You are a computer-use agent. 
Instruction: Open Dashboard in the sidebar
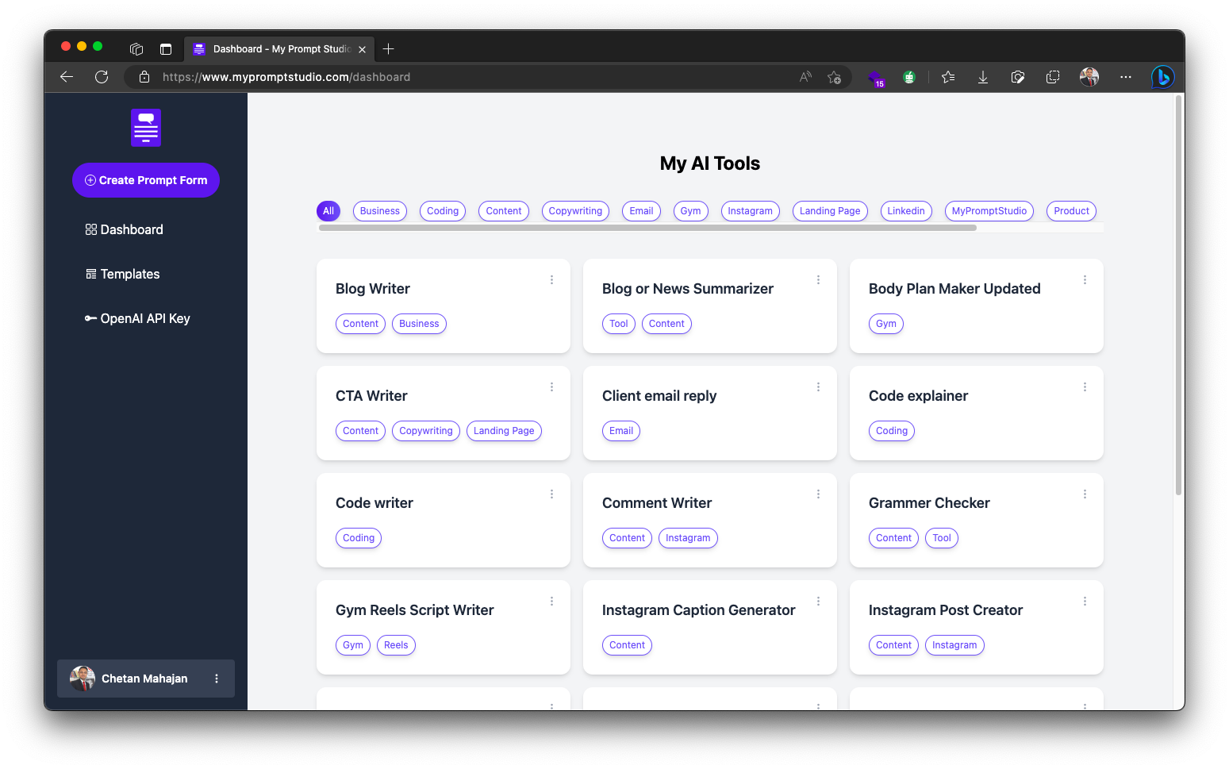pyautogui.click(x=125, y=229)
